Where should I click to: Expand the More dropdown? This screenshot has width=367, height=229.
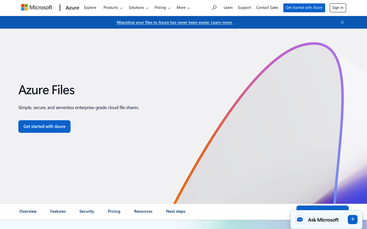(x=183, y=8)
